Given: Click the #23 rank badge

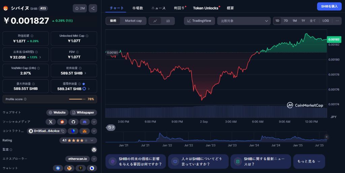Looking at the screenshot, I should pyautogui.click(x=43, y=8).
